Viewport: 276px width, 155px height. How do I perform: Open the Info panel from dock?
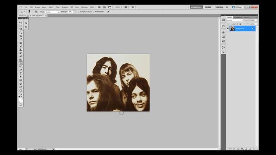point(223,41)
